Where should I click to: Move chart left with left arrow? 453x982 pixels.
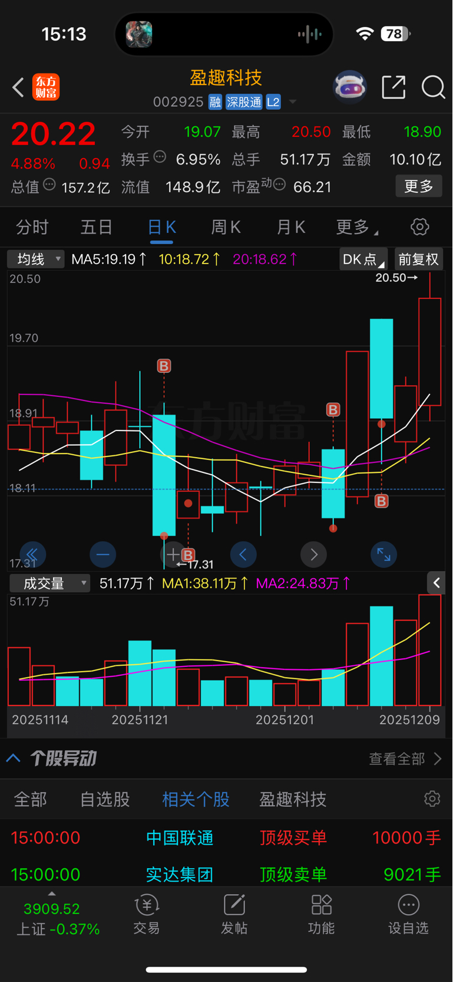(x=243, y=554)
